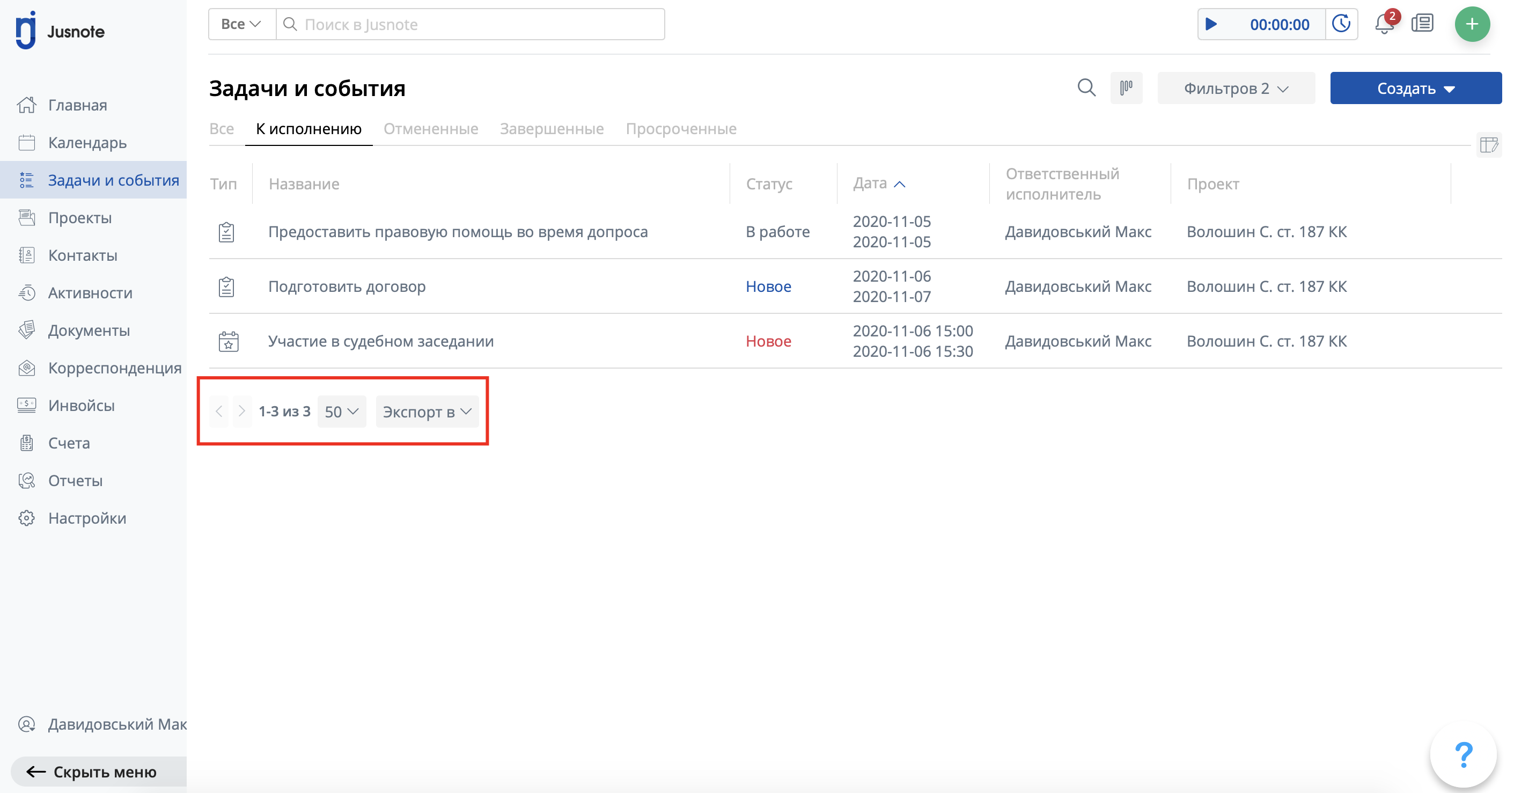Open notifications bell
The height and width of the screenshot is (793, 1514).
click(1384, 24)
